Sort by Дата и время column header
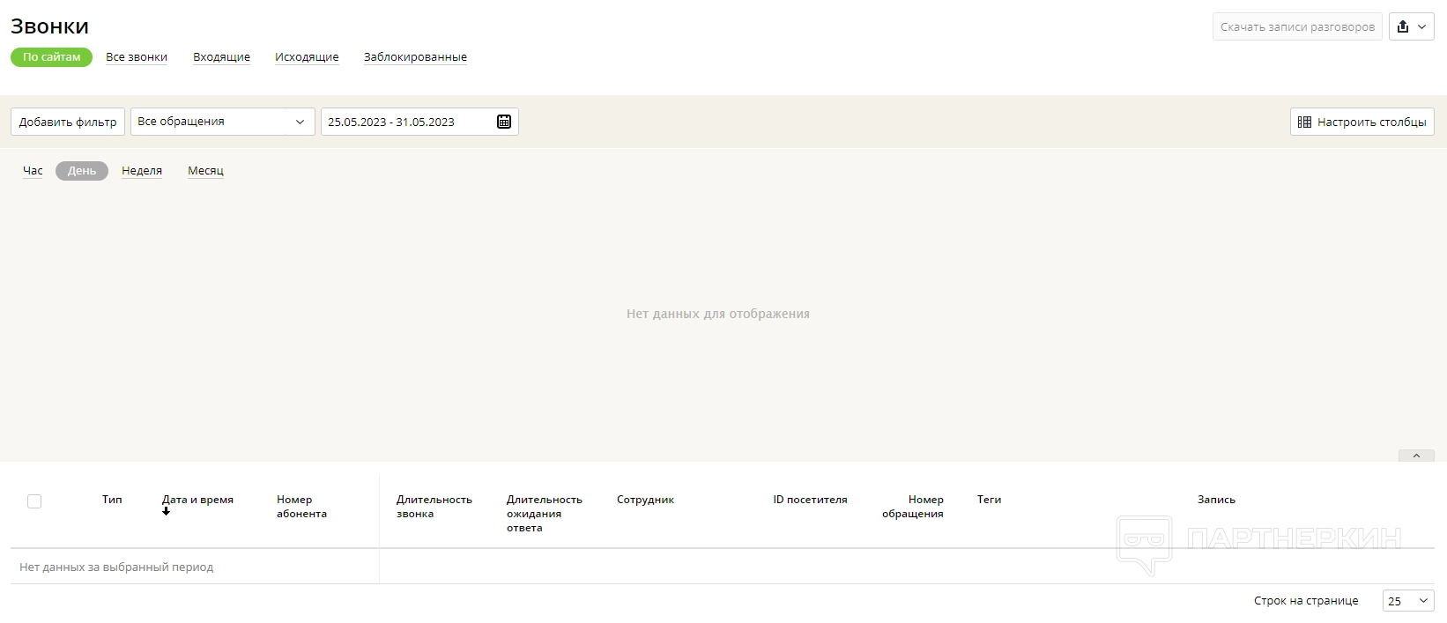1447x623 pixels. coord(197,500)
